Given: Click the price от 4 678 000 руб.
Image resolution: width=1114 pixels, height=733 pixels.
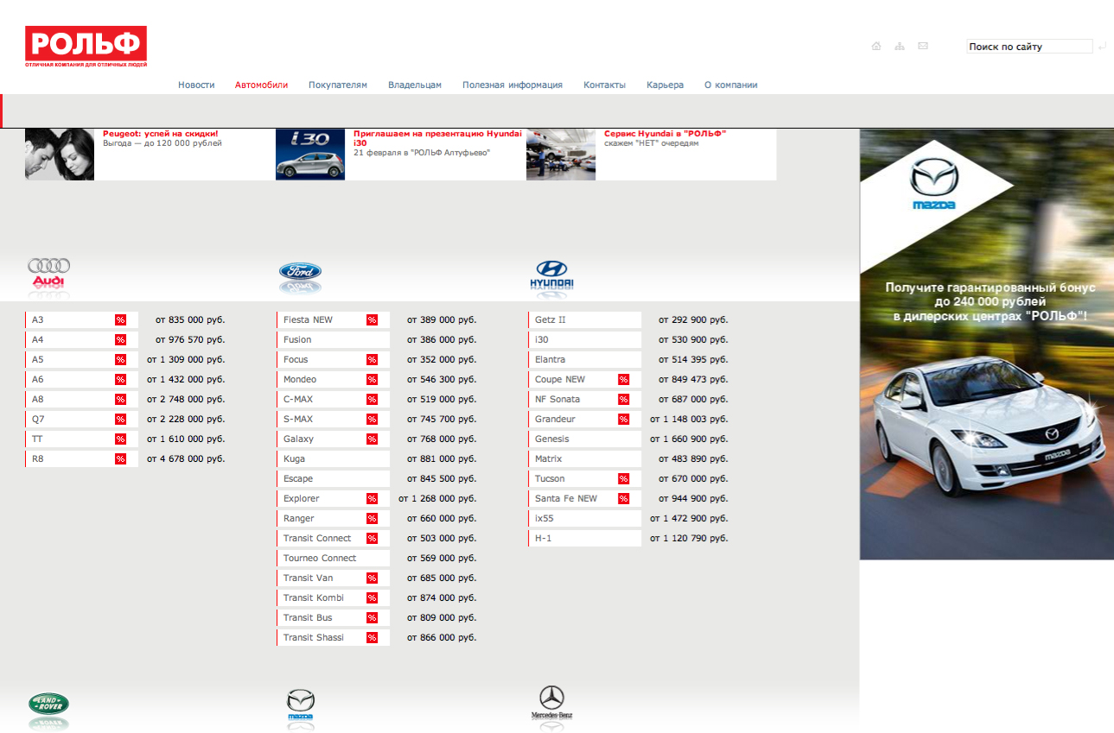Looking at the screenshot, I should tap(186, 459).
